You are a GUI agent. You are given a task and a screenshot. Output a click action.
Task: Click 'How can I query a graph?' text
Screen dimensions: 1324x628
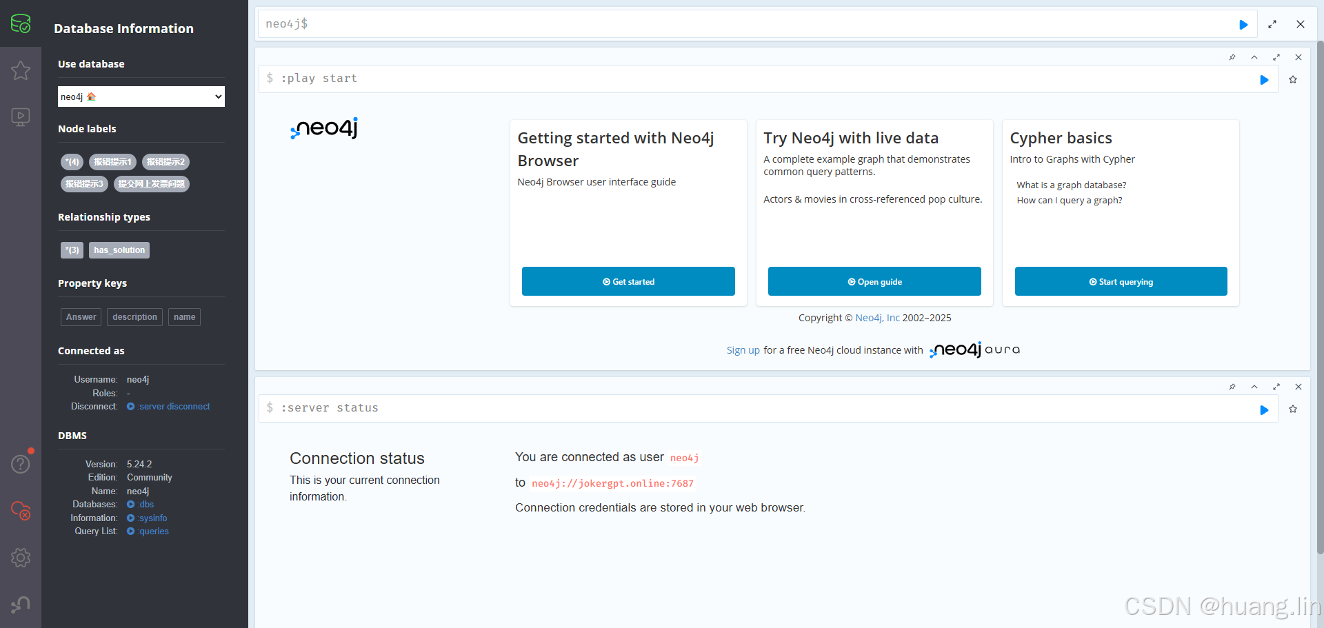point(1069,200)
